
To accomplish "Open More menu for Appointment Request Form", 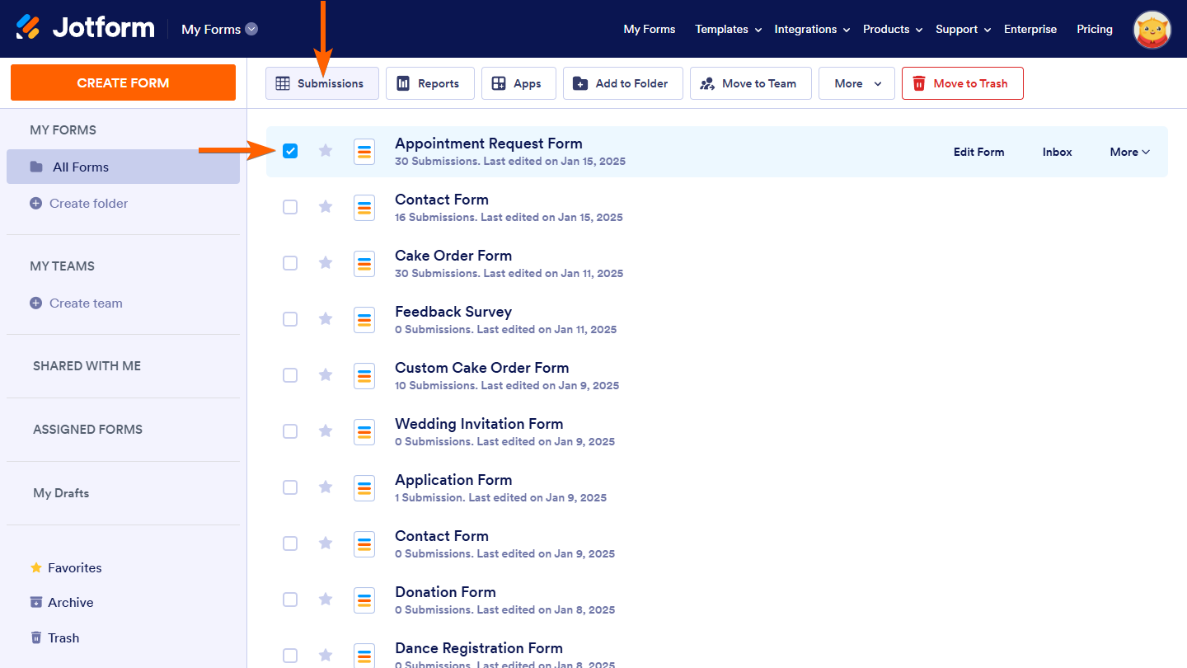I will pos(1129,152).
